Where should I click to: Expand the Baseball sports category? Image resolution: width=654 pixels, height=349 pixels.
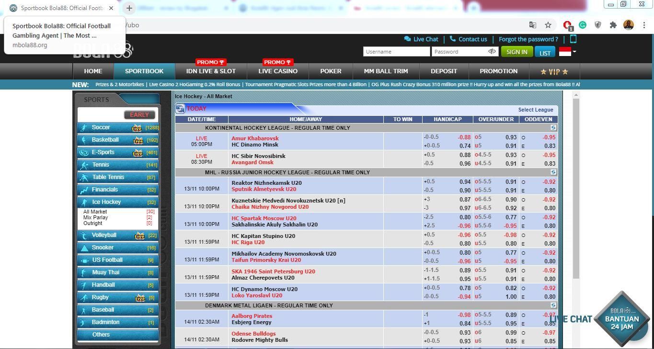pos(118,310)
